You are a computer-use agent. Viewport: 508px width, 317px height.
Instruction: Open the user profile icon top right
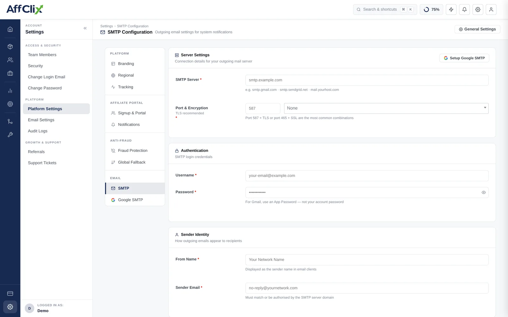click(x=491, y=10)
